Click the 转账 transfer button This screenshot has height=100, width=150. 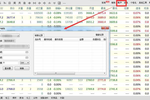point(22,68)
